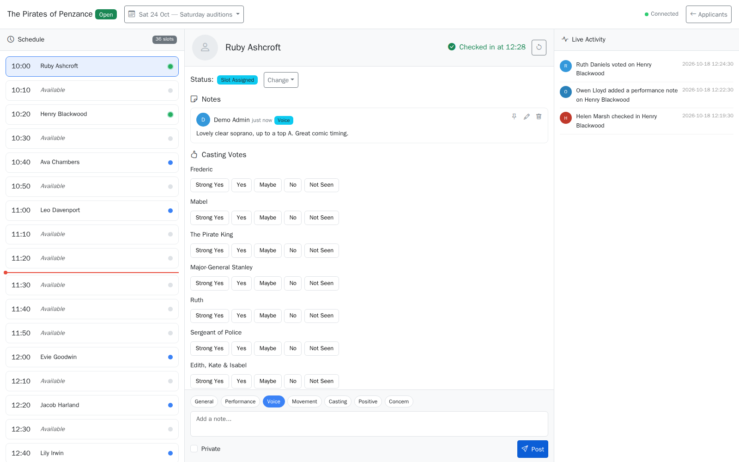The height and width of the screenshot is (462, 739).
Task: Open Evie Goodwin's 12:00 slot
Action: click(92, 357)
